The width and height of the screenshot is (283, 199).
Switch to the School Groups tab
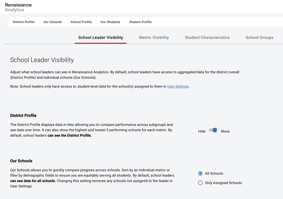tap(259, 38)
